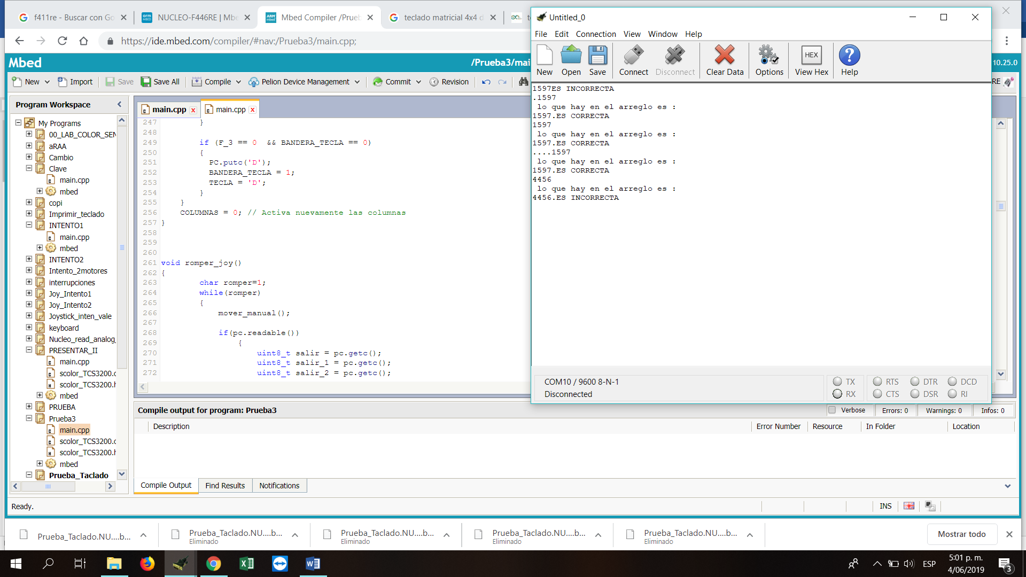Switch to the Find Results tab
The width and height of the screenshot is (1026, 577).
(225, 485)
